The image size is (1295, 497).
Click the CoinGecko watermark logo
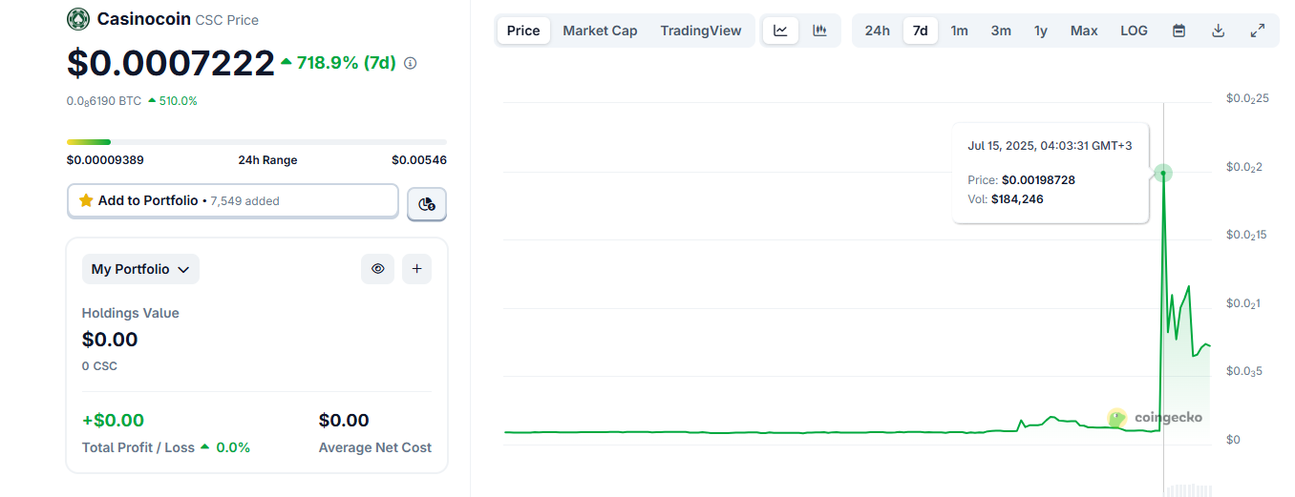pyautogui.click(x=1155, y=418)
